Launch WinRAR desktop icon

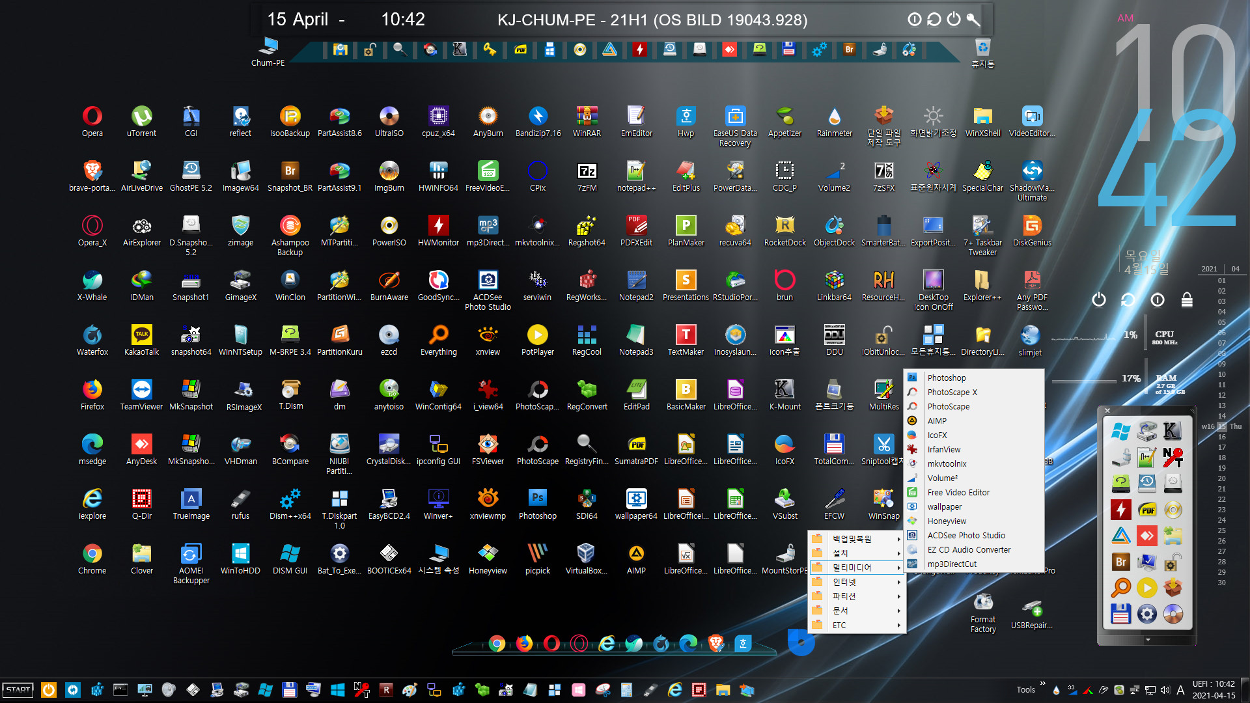point(587,121)
